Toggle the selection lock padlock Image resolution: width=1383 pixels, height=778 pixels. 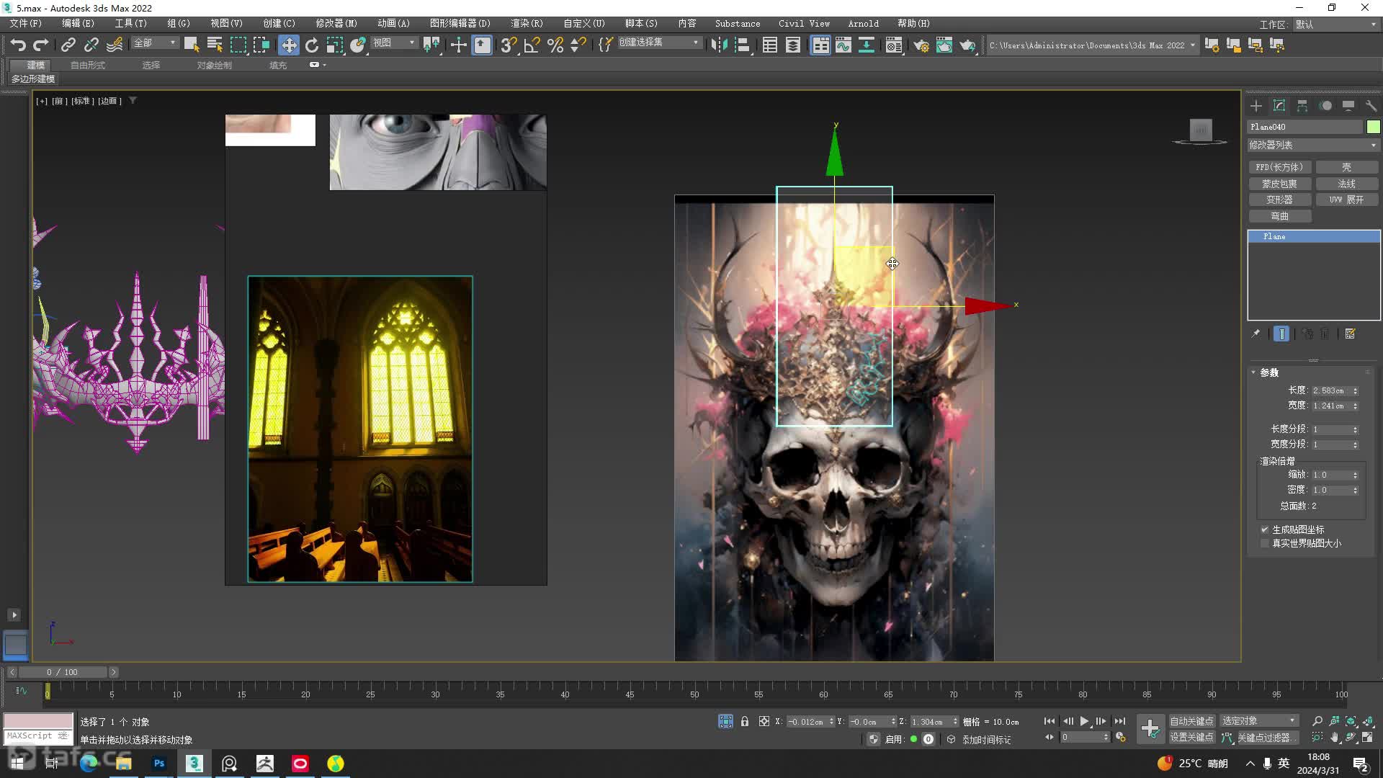(745, 721)
